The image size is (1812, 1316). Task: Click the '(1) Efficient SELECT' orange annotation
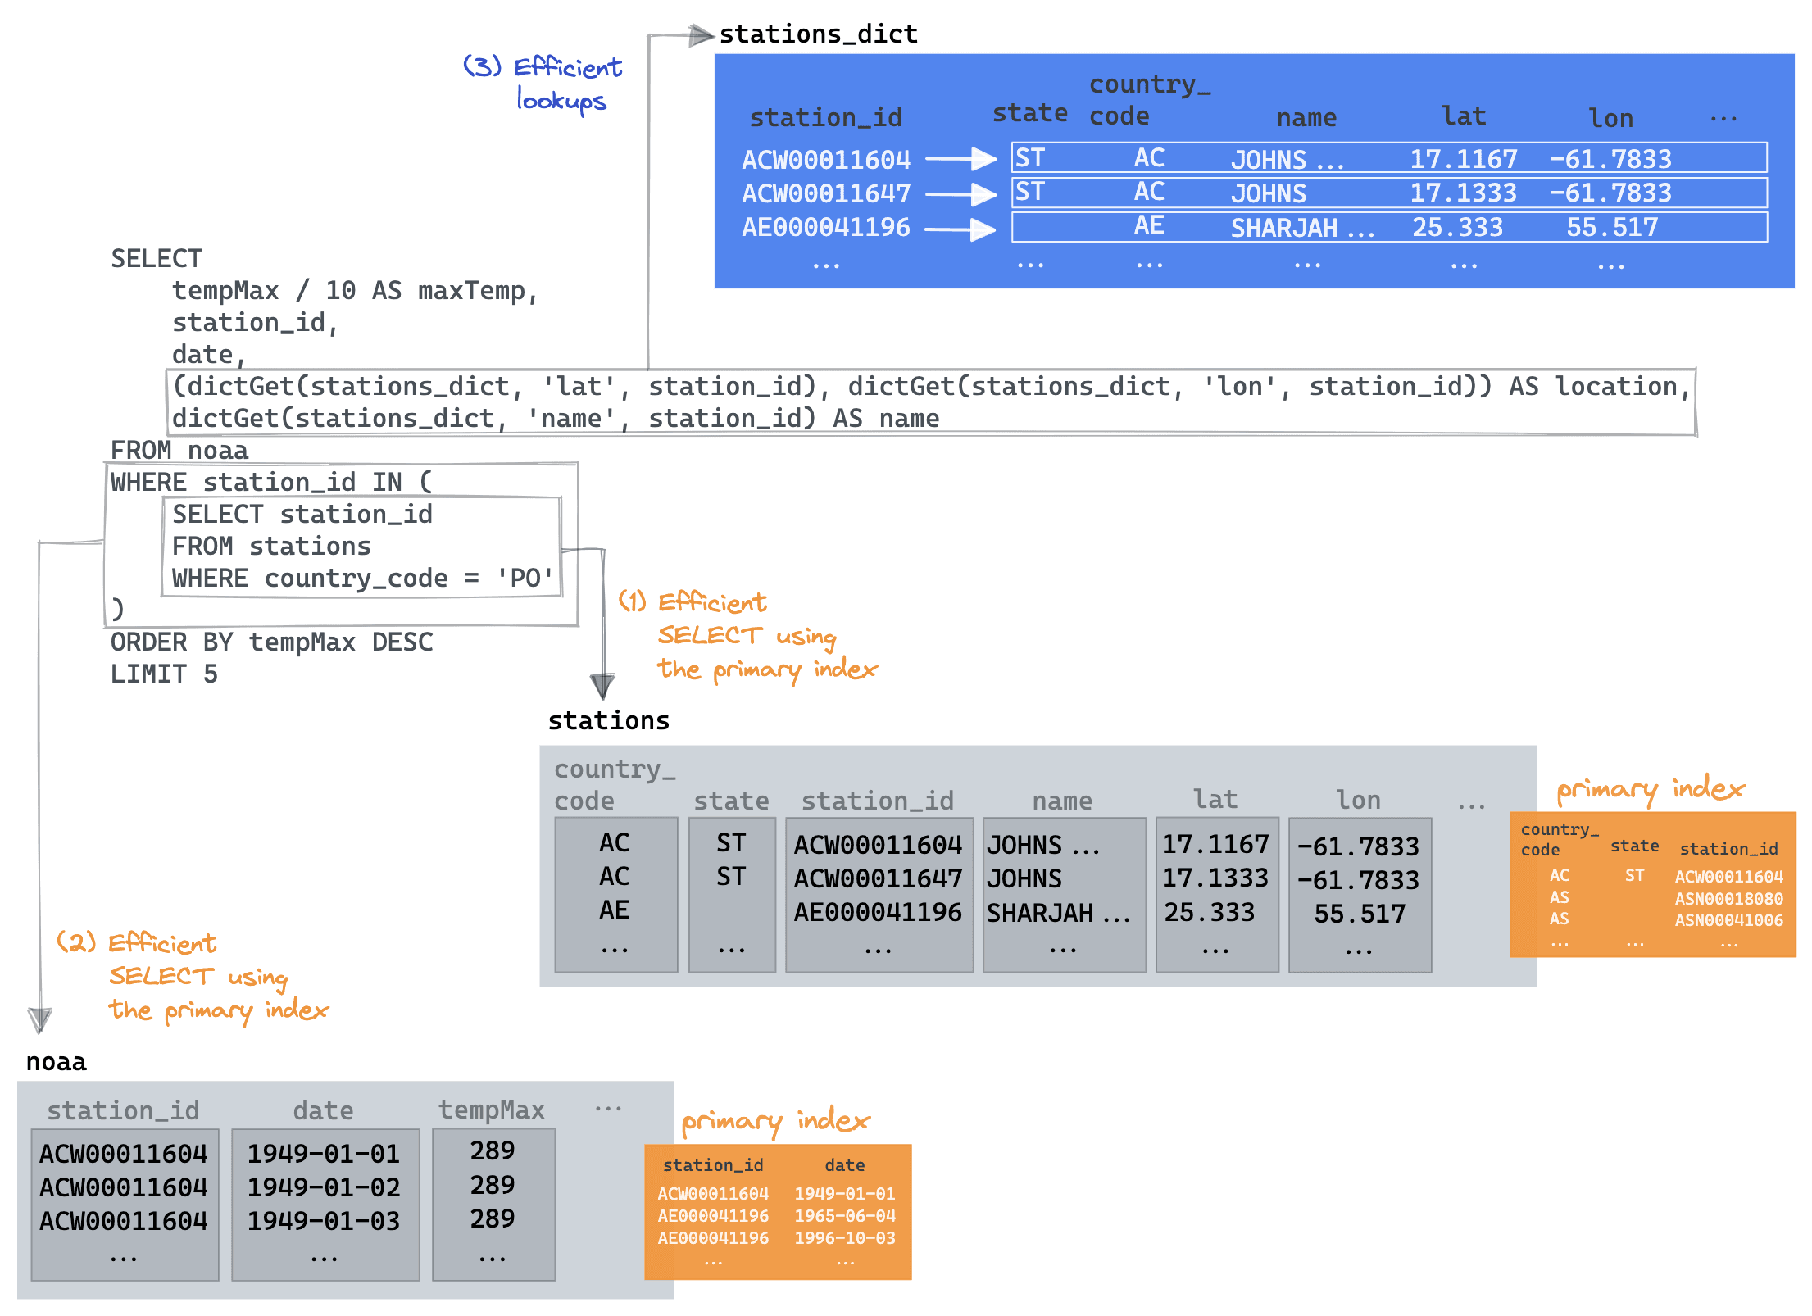click(747, 636)
